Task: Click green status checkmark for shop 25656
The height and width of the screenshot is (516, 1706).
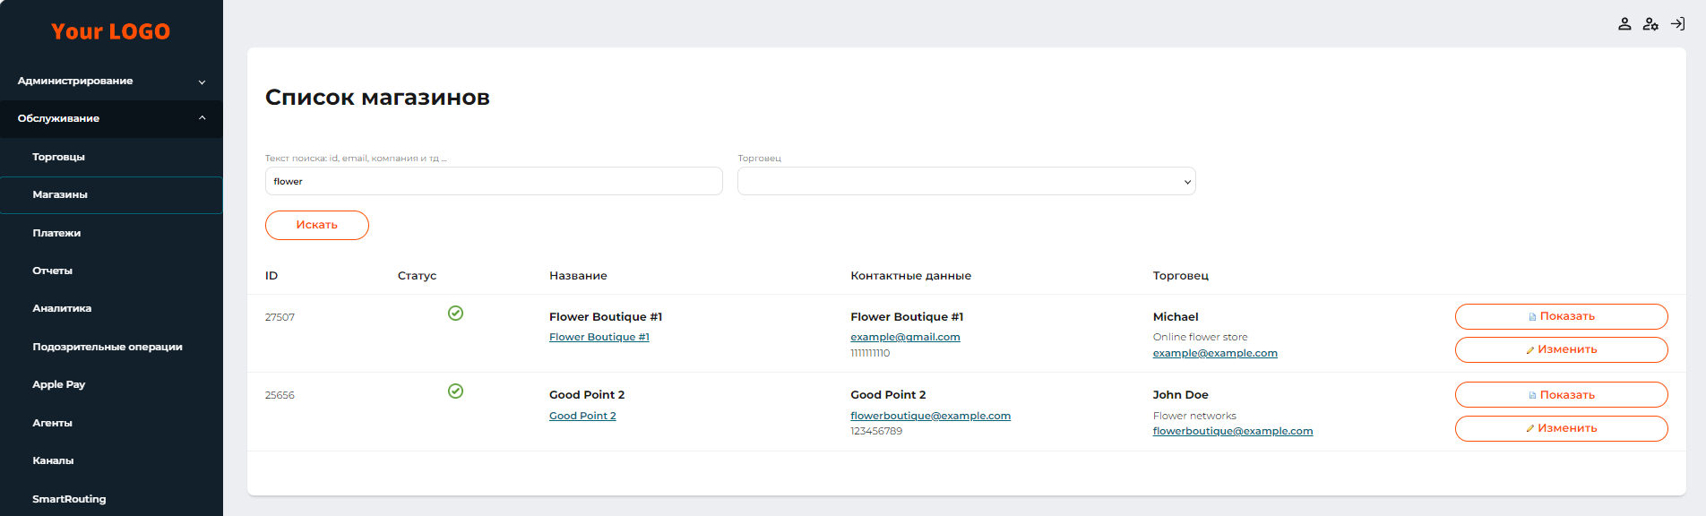Action: (x=455, y=391)
